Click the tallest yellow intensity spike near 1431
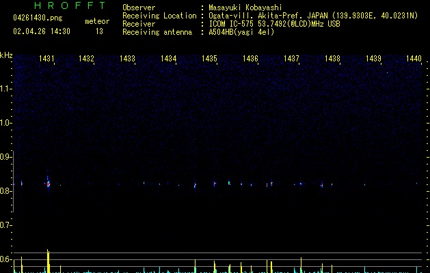The height and width of the screenshot is (273, 430). tap(49, 261)
